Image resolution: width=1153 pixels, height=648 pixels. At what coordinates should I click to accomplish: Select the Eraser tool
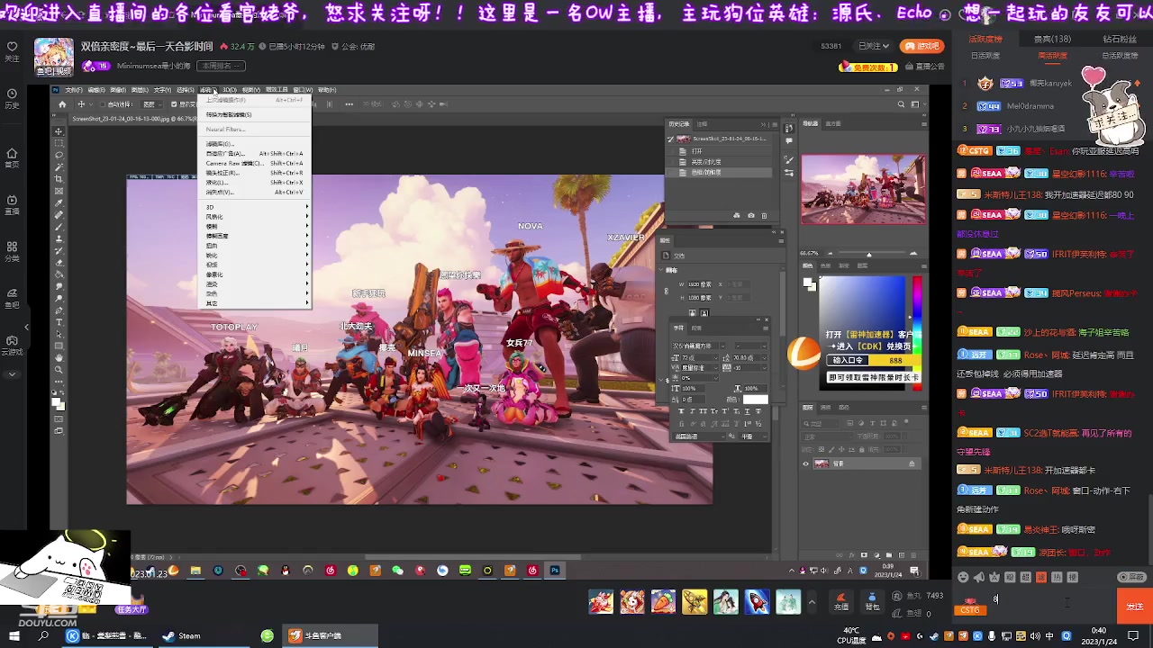pyautogui.click(x=59, y=262)
